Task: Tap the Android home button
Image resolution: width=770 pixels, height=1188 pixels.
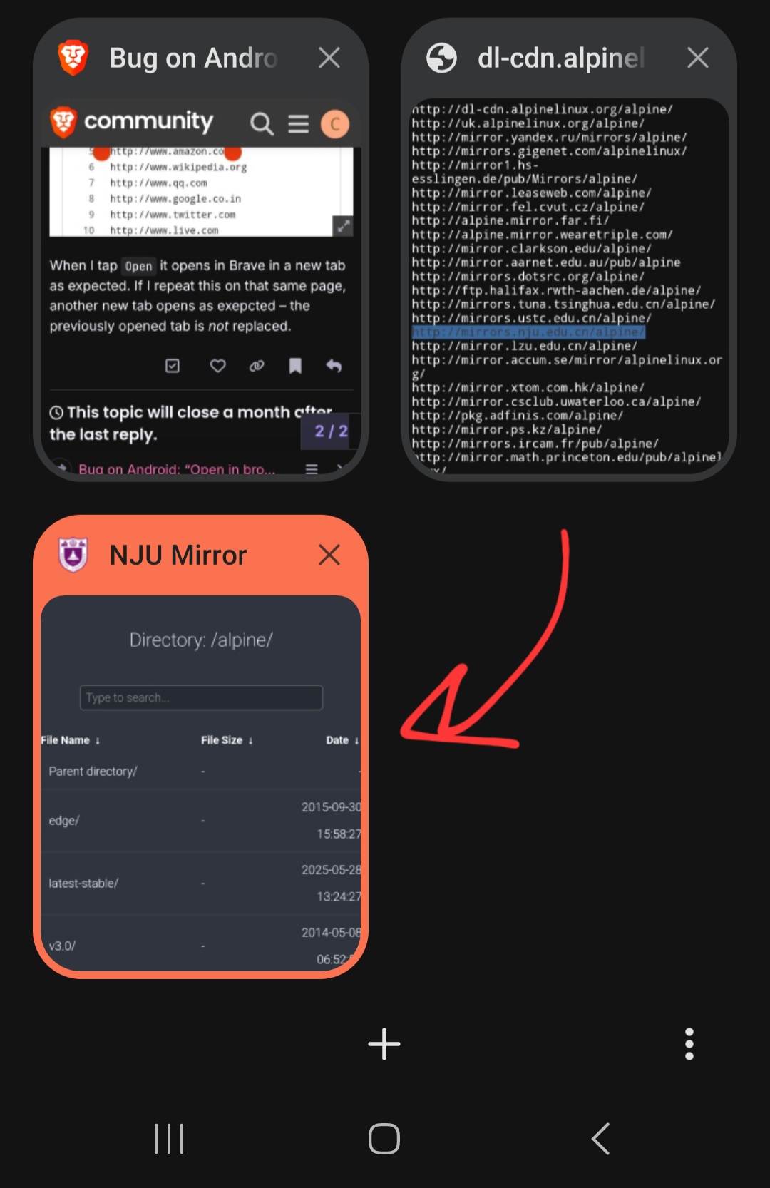Action: pos(384,1139)
